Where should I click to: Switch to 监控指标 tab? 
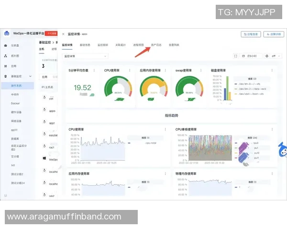103,45
